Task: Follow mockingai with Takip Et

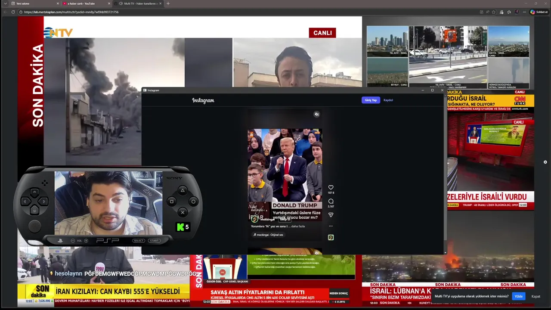Action: [285, 220]
